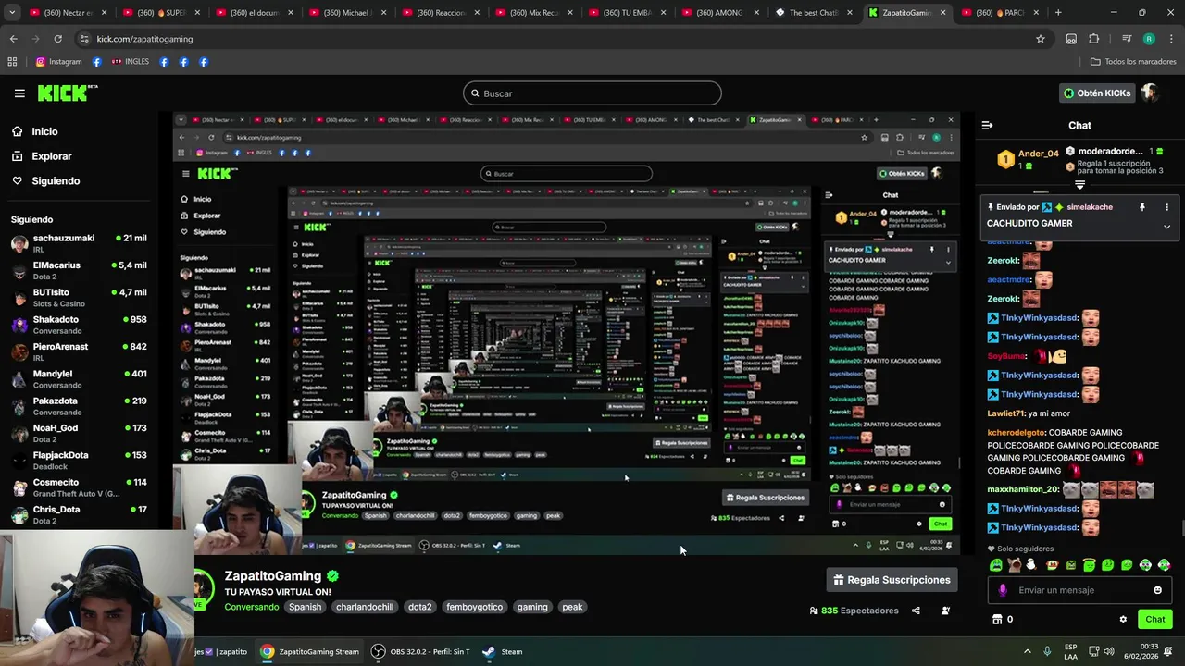Open the browser extensions puzzle icon
Screen dimensions: 1185x666
point(1094,39)
